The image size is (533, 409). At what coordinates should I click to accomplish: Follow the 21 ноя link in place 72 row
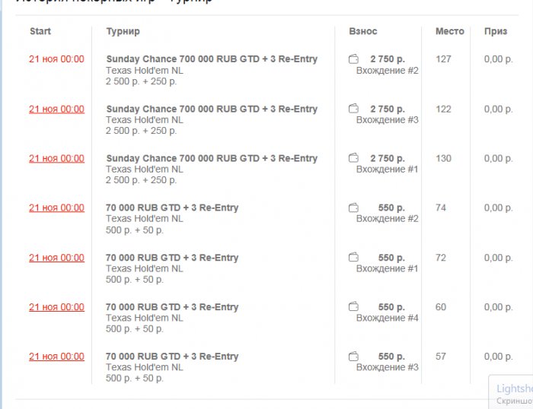(56, 258)
